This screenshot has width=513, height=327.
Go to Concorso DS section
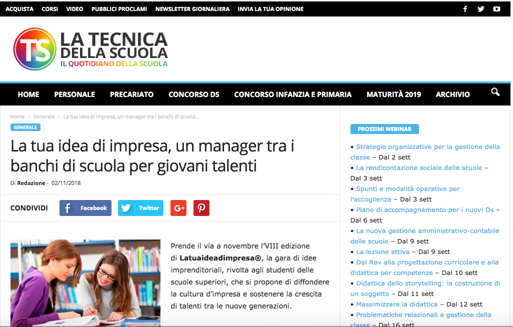(193, 94)
